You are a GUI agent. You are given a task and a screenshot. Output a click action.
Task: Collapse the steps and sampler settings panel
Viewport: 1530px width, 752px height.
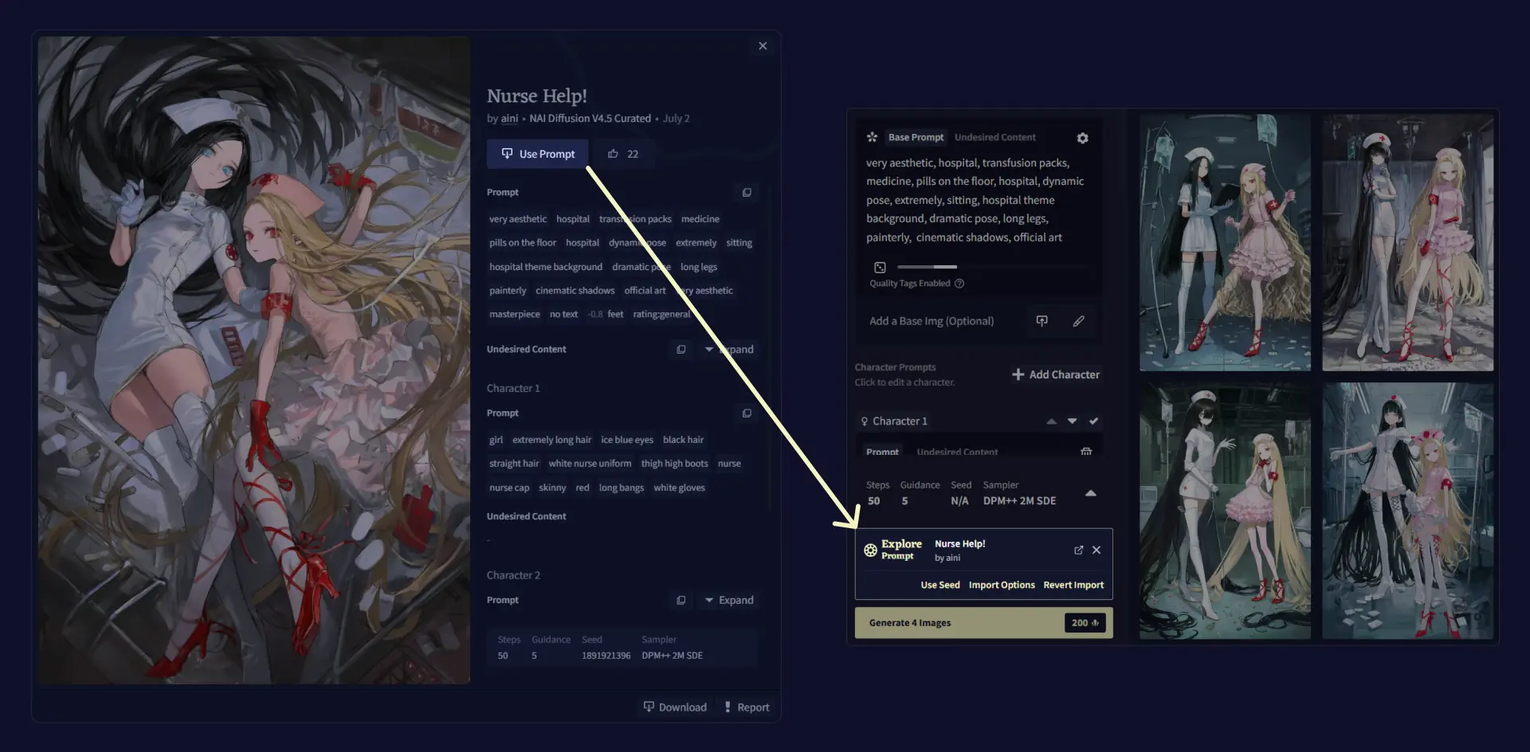(1091, 493)
